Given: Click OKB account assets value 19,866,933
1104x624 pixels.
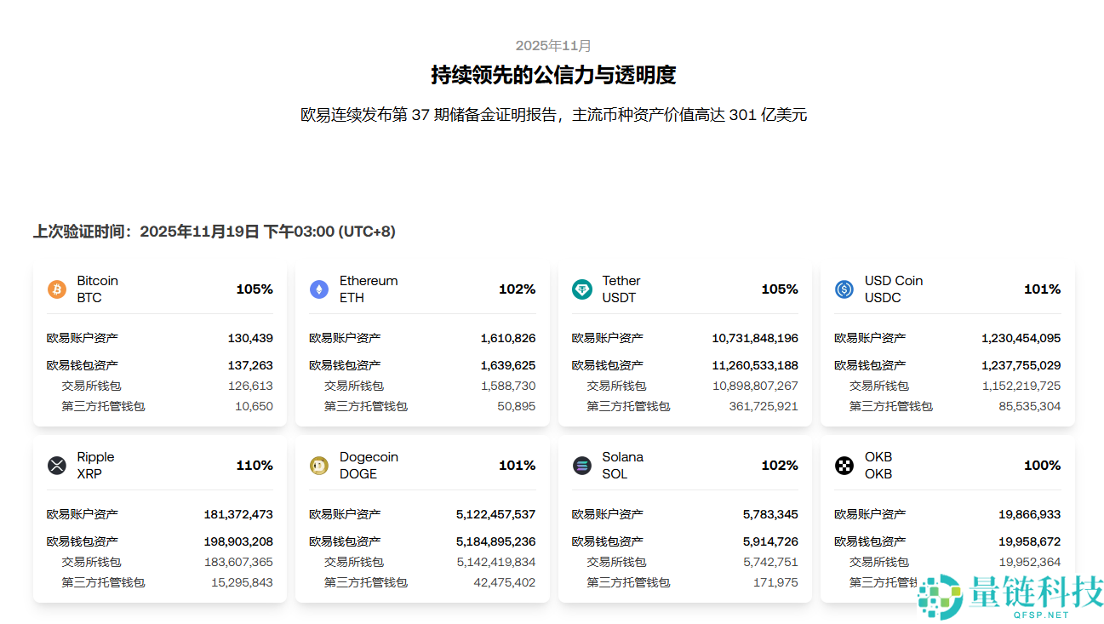Looking at the screenshot, I should click(1029, 514).
